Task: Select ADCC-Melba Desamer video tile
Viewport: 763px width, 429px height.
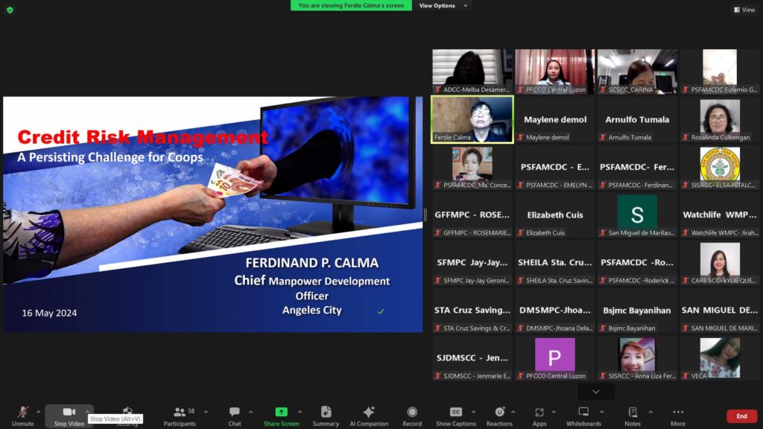Action: pos(472,71)
